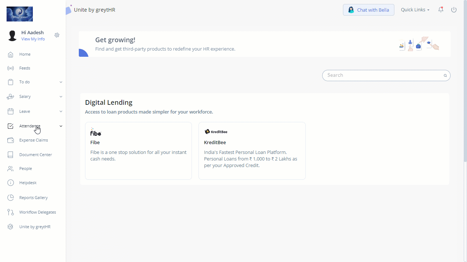Viewport: 467px width, 262px height.
Task: Click the search magnifier icon
Action: click(445, 76)
